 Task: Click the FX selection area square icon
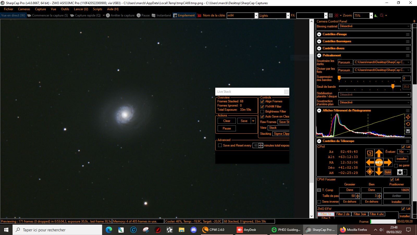(331, 15)
